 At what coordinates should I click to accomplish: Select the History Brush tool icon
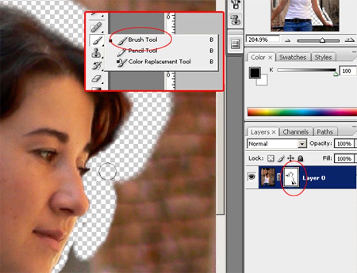pos(97,66)
